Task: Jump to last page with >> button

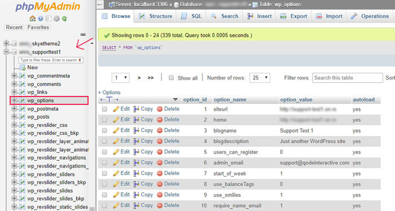Action: point(151,78)
